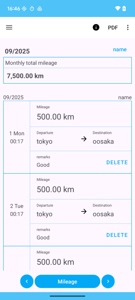Edit remarks Good in 1 Mon entry

tap(43, 165)
